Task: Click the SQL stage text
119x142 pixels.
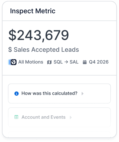Action: 58,62
